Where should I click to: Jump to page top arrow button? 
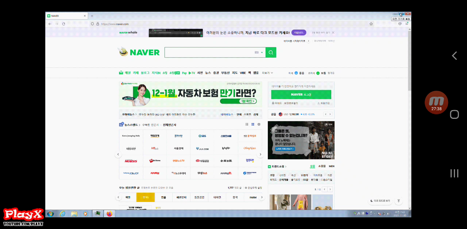pyautogui.click(x=399, y=201)
